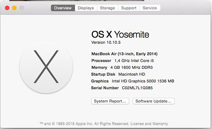Click the OS X Yosemite X logo
This screenshot has height=129, width=212.
click(46, 67)
